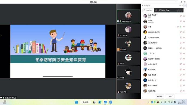Toggle own microphone in 化工-高兆泽 (我) row
Screen dimensions: 187x105
[181, 16]
